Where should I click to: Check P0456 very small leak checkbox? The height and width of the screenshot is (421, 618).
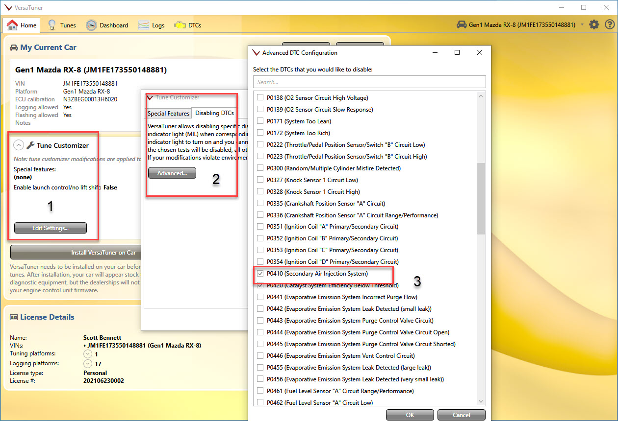click(260, 379)
